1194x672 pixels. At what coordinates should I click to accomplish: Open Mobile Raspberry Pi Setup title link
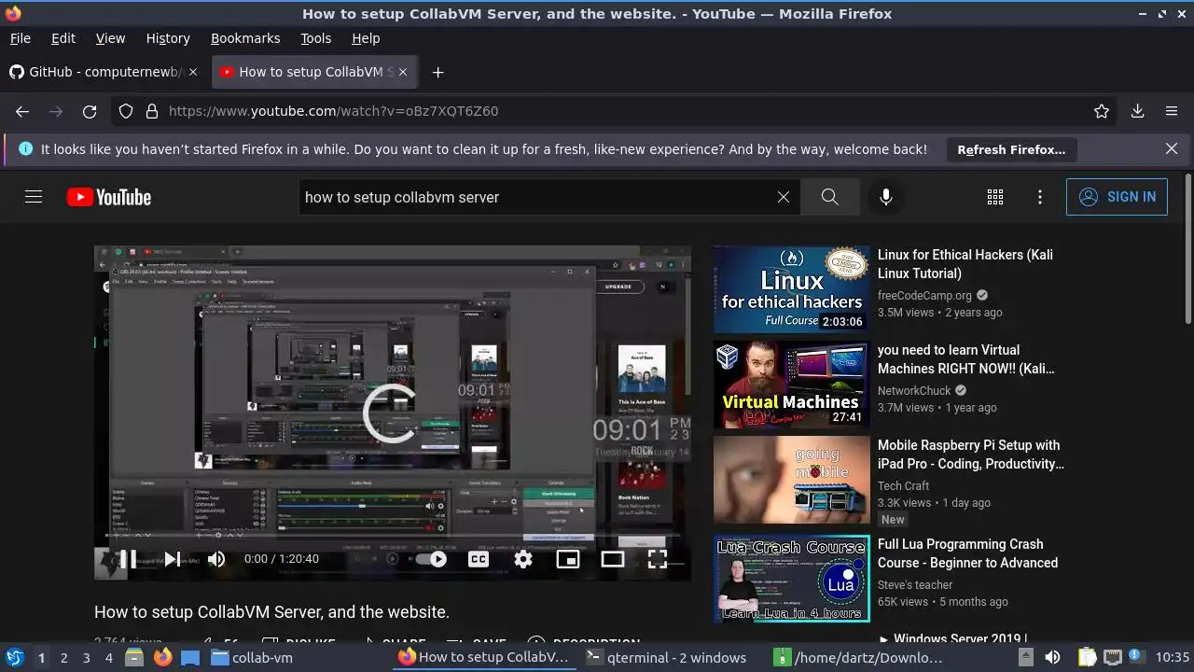pos(971,455)
